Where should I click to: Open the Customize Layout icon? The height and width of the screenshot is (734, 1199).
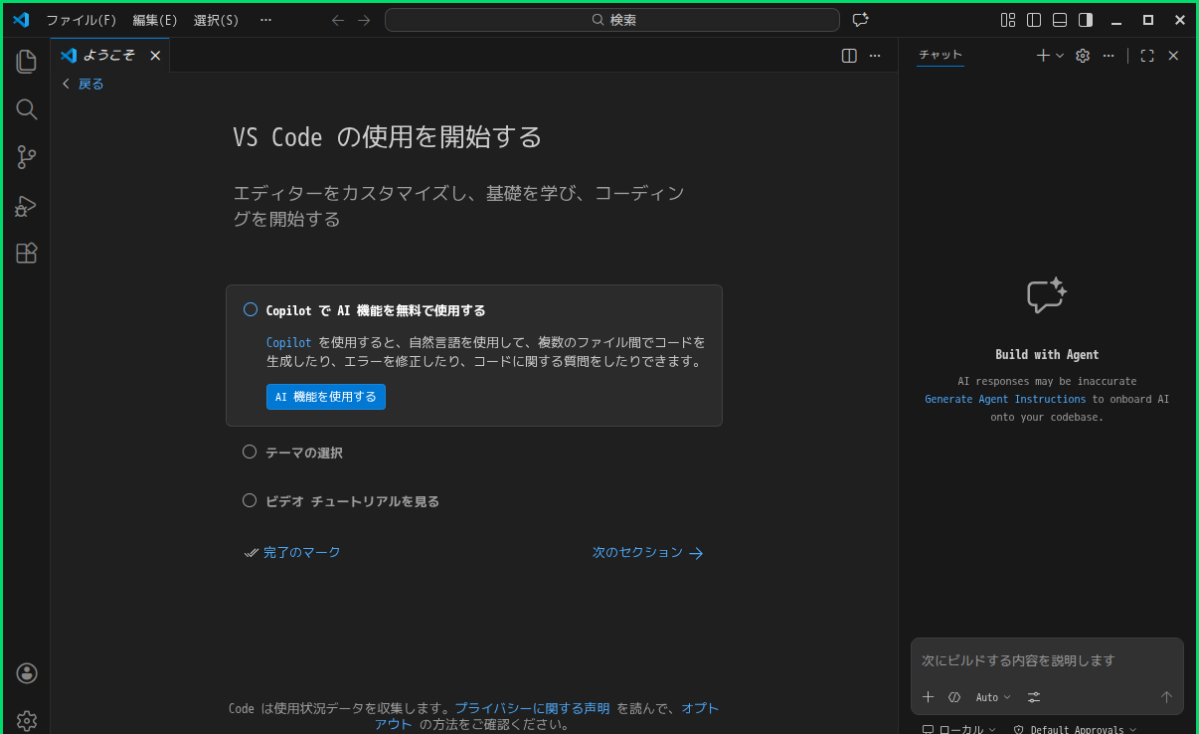(x=1008, y=20)
